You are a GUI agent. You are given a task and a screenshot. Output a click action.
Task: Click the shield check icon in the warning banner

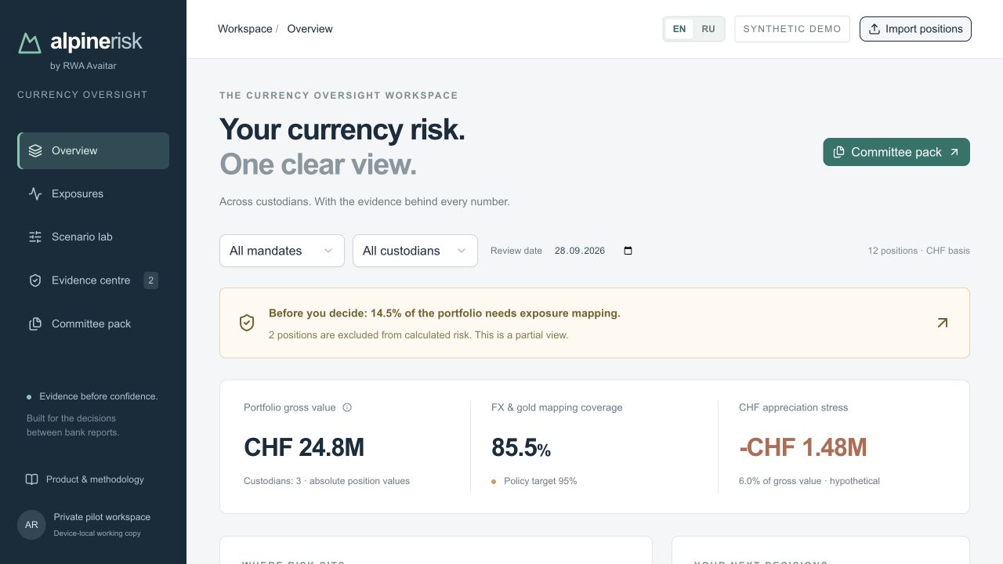pyautogui.click(x=247, y=323)
